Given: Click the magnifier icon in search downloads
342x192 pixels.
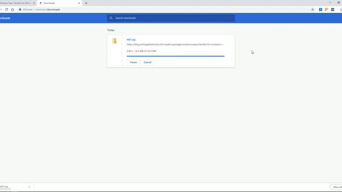Looking at the screenshot, I should coord(111,18).
